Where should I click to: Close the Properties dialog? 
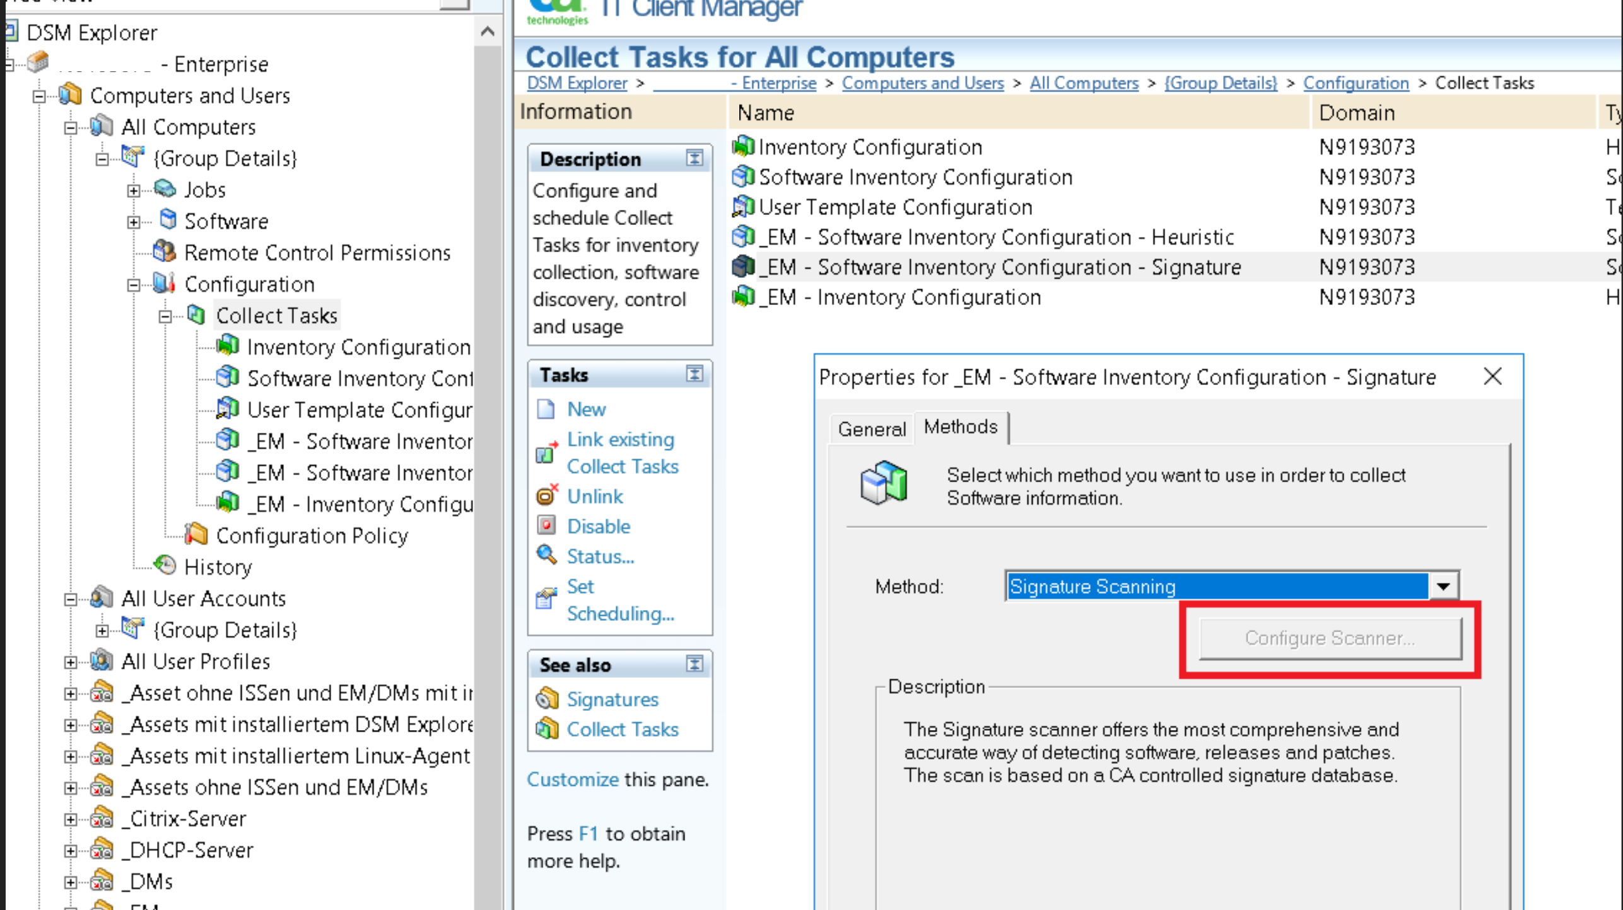[x=1492, y=377]
